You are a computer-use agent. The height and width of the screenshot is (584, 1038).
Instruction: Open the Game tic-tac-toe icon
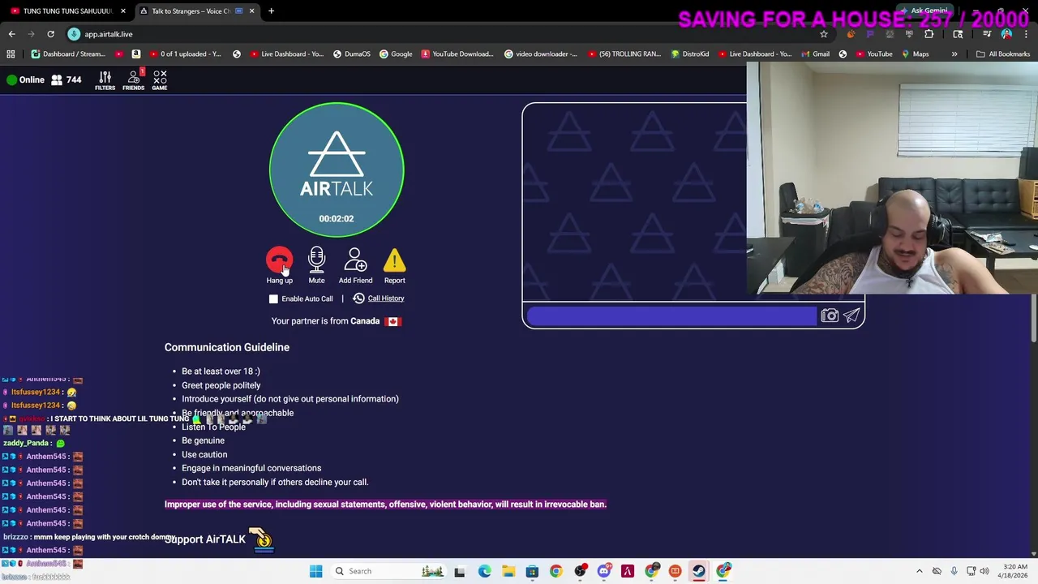pyautogui.click(x=160, y=79)
